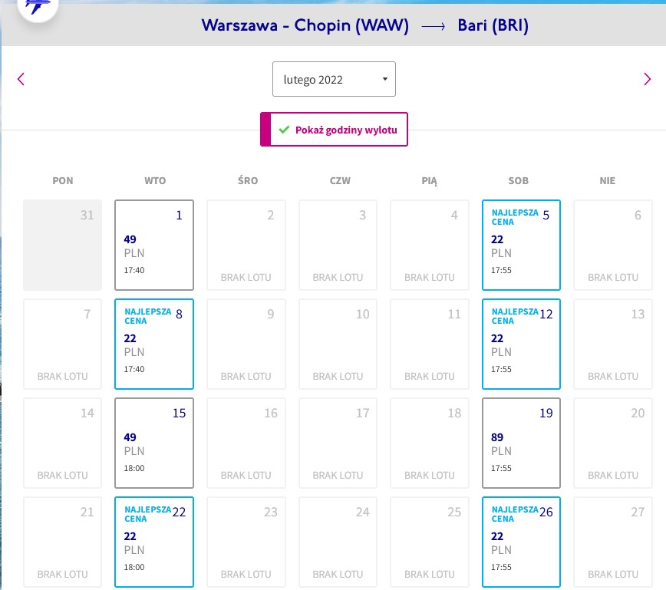The width and height of the screenshot is (666, 590).
Task: Pick February 22 best price flight
Action: (154, 542)
